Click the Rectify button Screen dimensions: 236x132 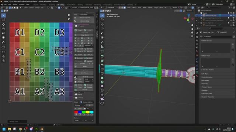click(x=88, y=61)
